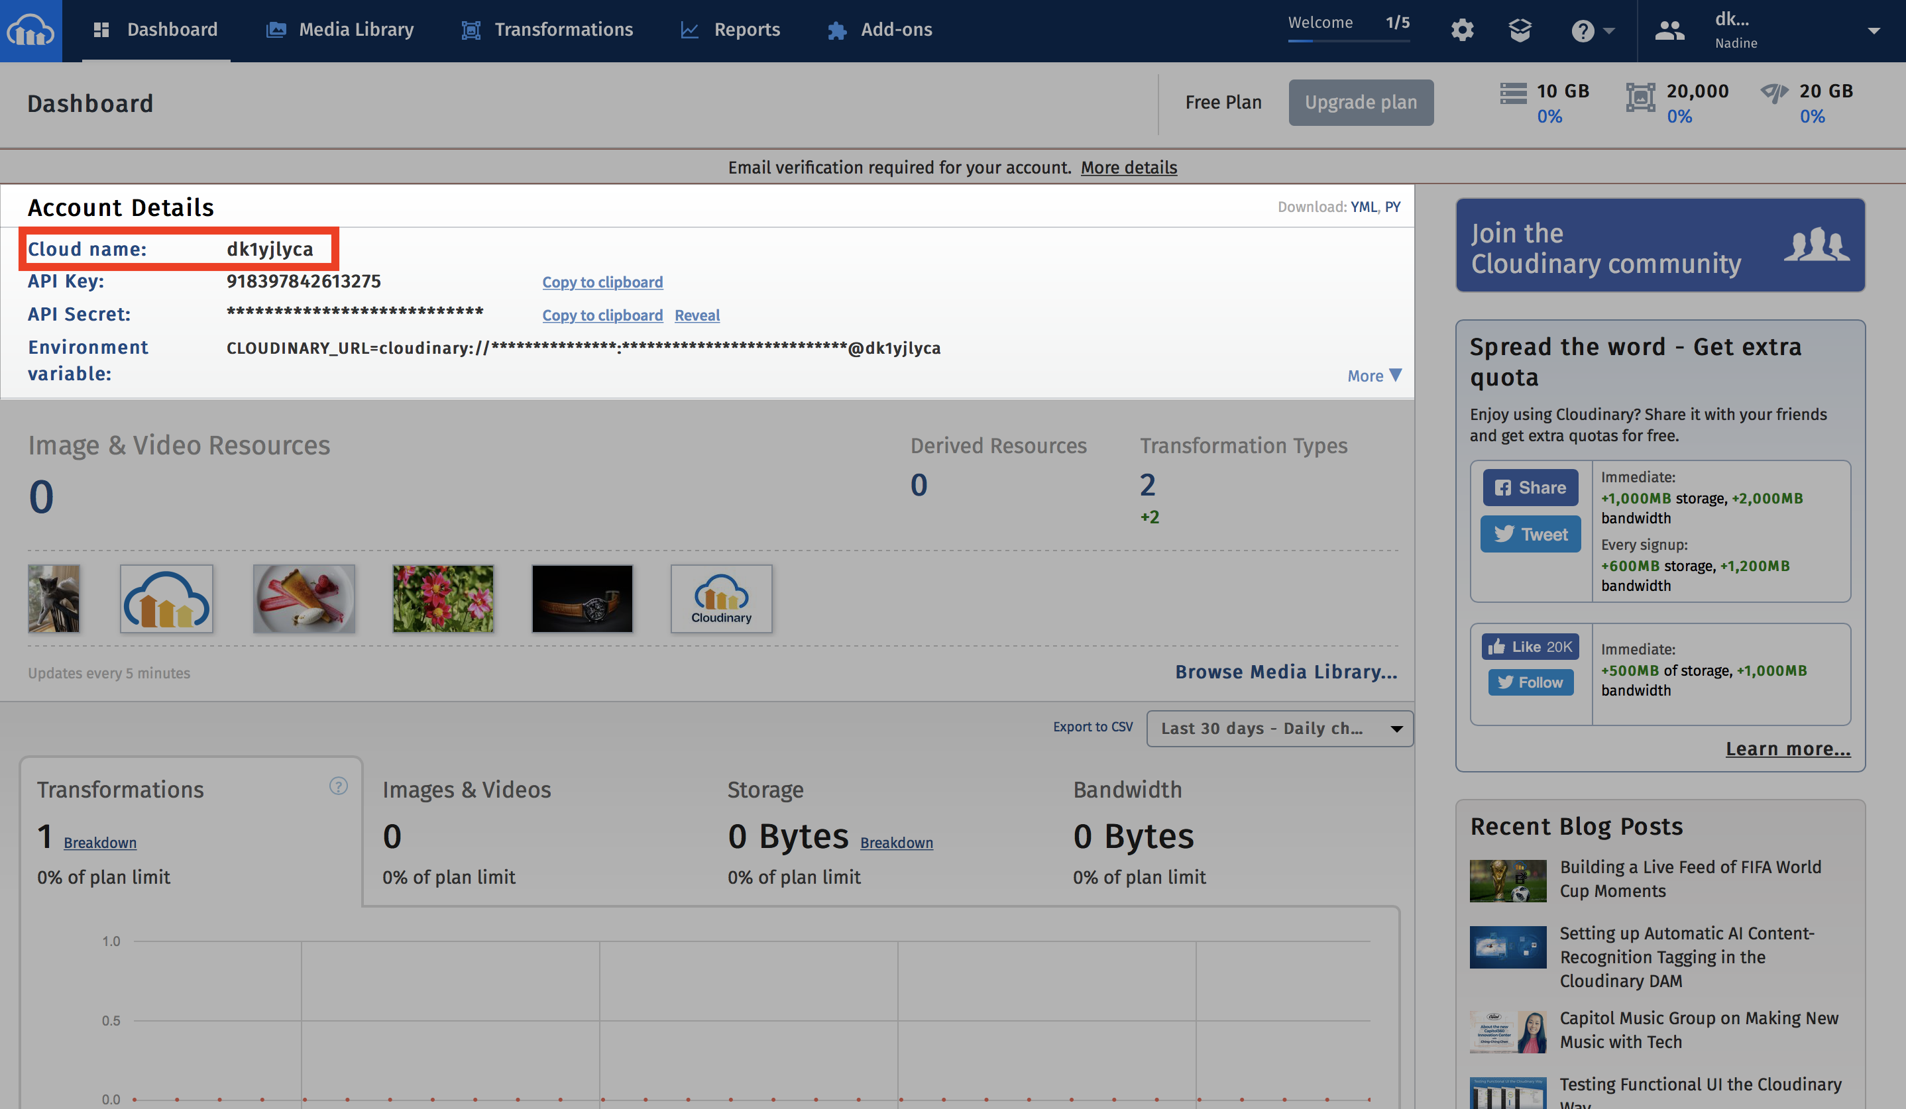The height and width of the screenshot is (1109, 1906).
Task: Click the Cloudinary cloud logo icon
Action: coord(31,30)
